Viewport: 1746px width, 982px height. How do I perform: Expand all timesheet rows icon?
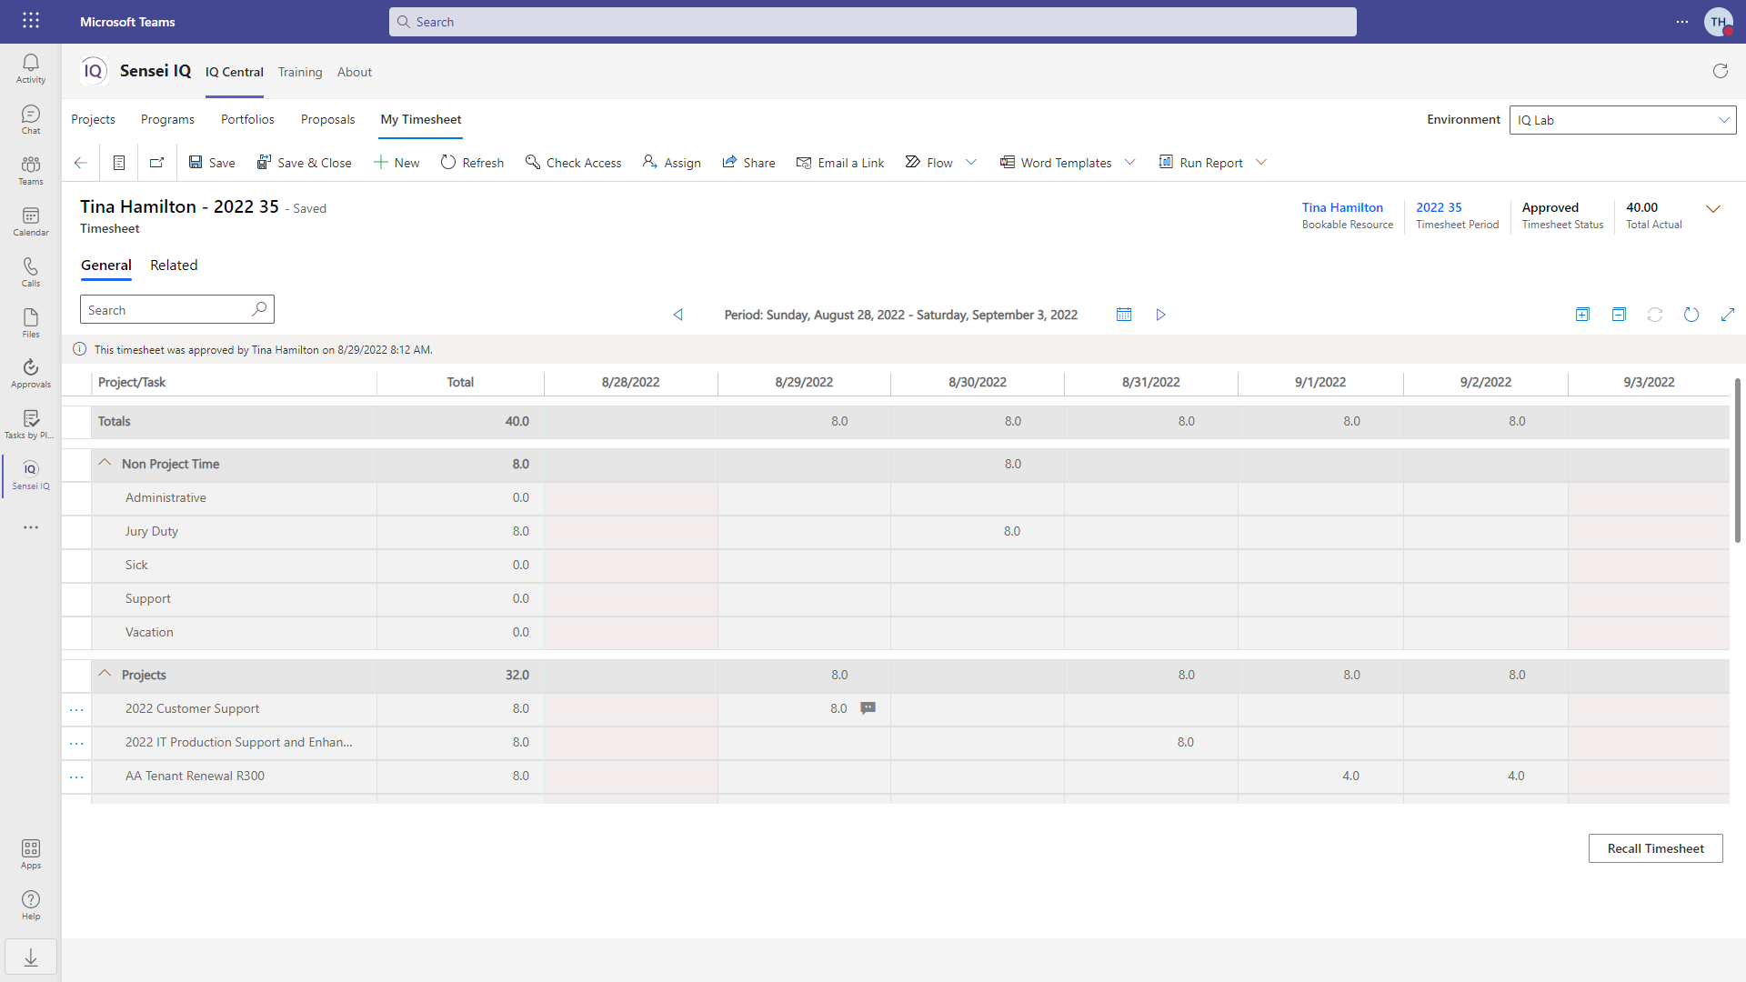(x=1582, y=315)
